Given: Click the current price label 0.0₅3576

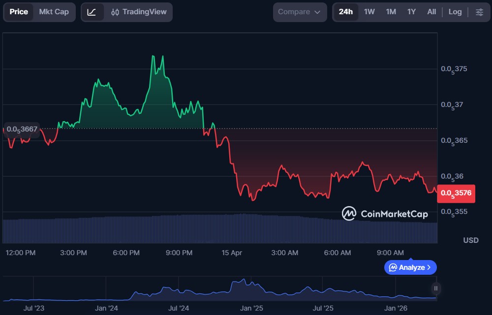Looking at the screenshot, I should click(x=456, y=193).
